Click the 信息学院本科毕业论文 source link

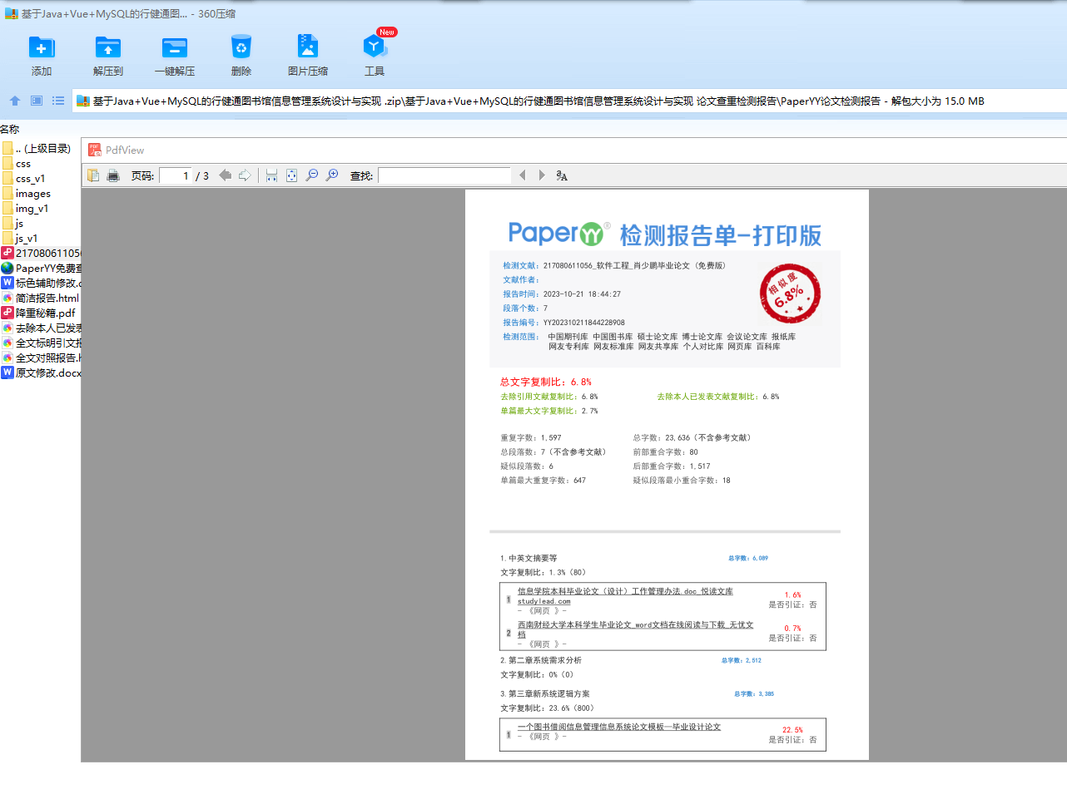click(625, 596)
